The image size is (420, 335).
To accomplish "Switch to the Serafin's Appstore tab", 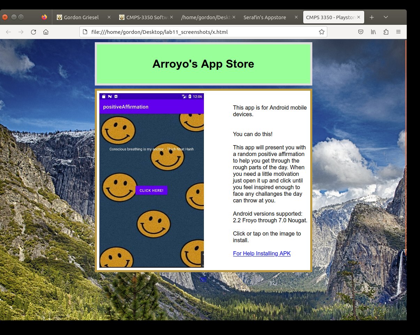I will click(265, 17).
